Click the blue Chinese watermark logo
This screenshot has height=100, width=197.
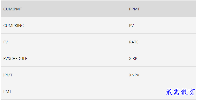coord(180,92)
